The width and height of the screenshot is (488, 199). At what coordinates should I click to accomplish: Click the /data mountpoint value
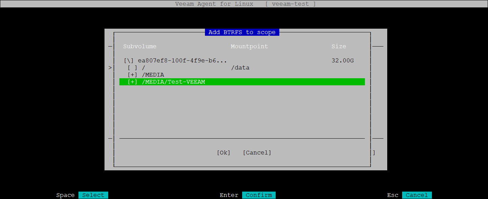pos(240,68)
